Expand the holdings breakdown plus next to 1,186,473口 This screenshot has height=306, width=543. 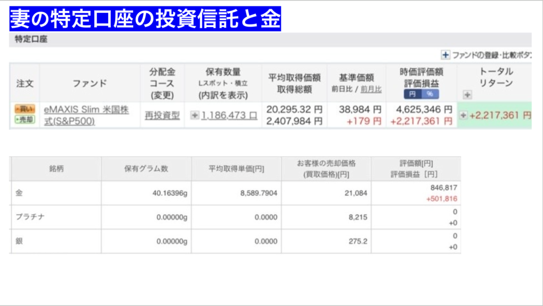pyautogui.click(x=195, y=115)
